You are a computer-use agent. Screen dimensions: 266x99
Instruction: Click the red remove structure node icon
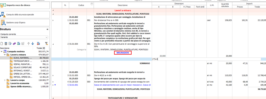click(38, 44)
